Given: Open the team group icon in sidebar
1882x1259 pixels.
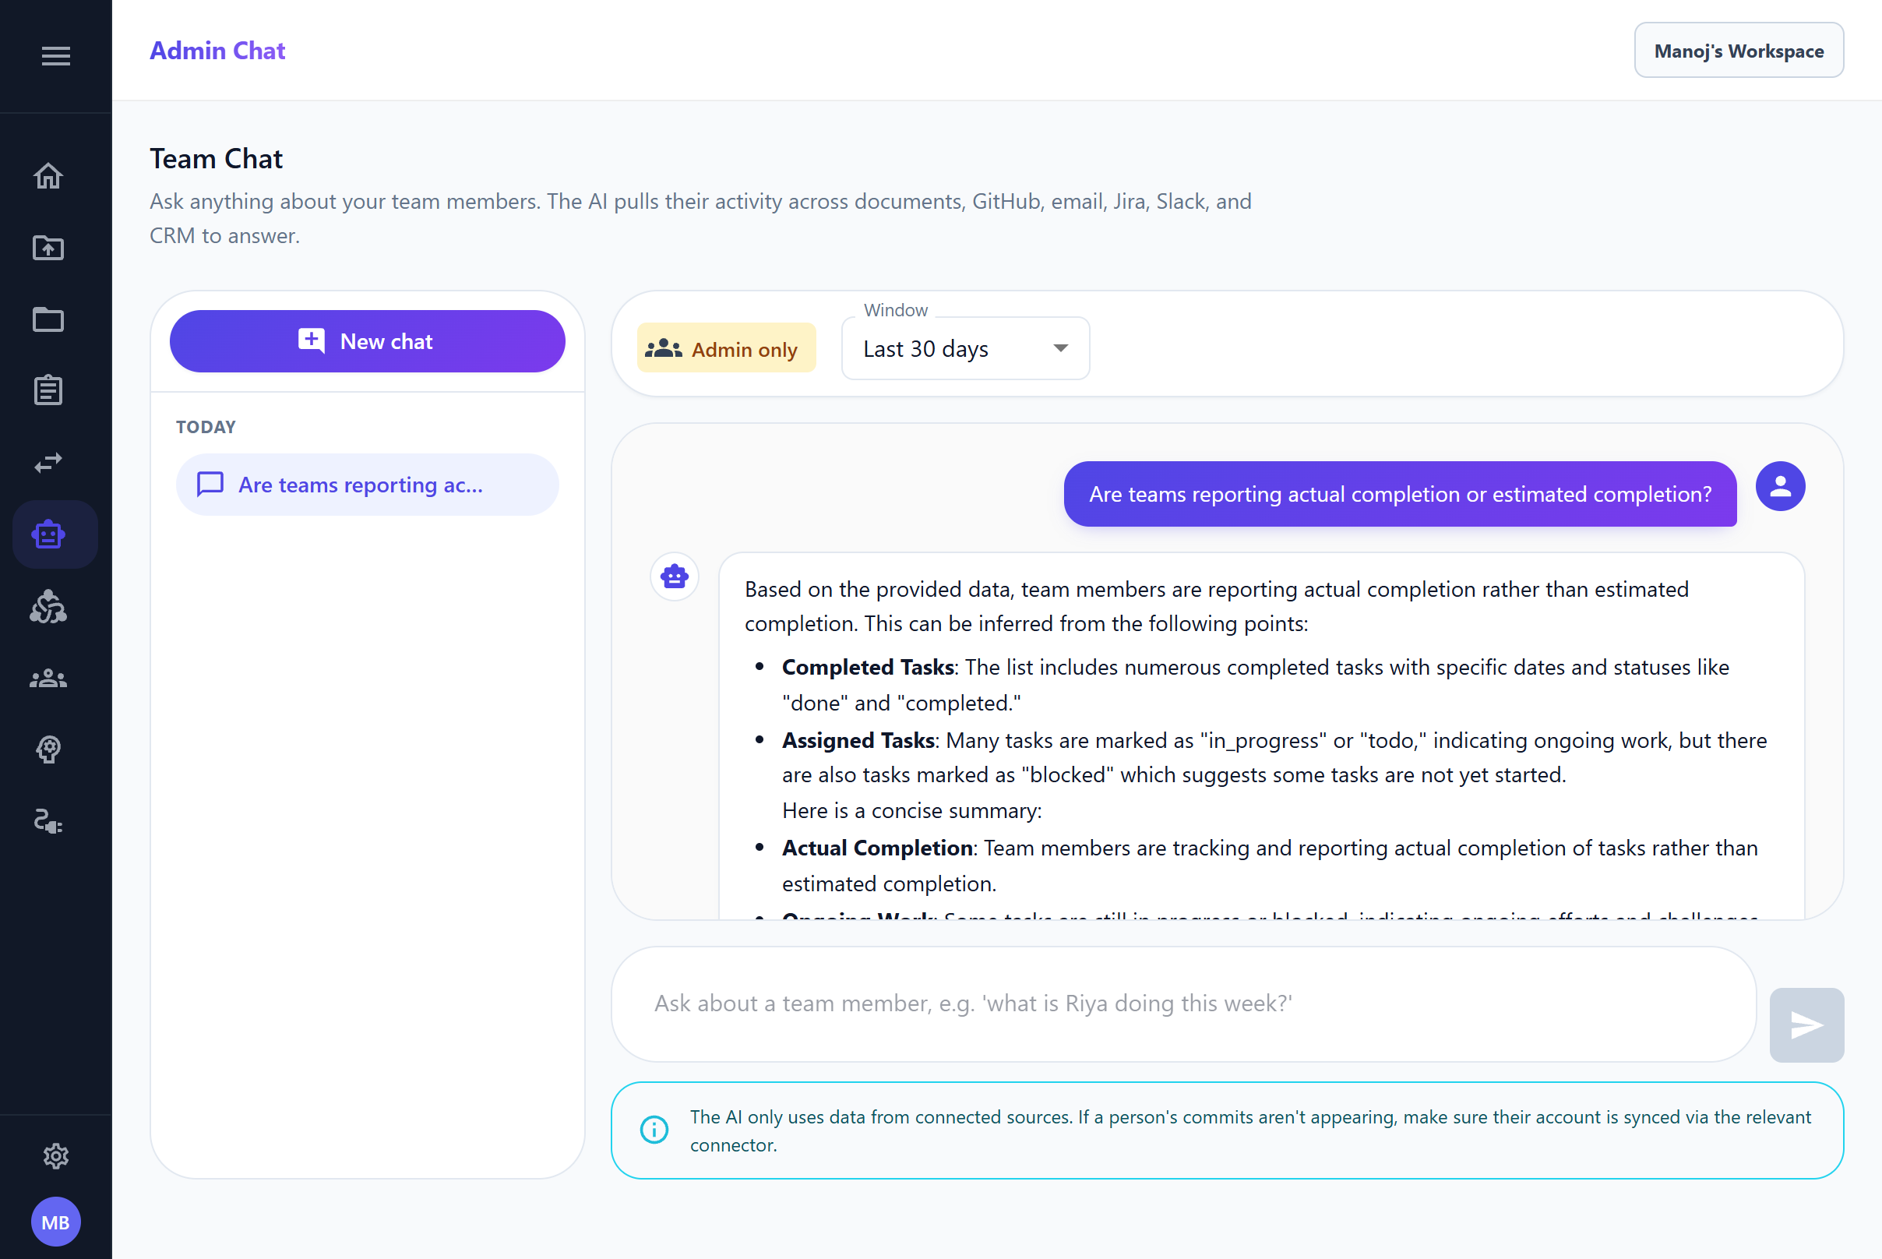Looking at the screenshot, I should pos(48,679).
